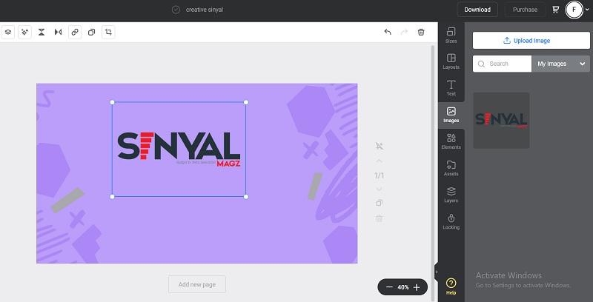
Task: Open the shopping cart
Action: point(556,10)
